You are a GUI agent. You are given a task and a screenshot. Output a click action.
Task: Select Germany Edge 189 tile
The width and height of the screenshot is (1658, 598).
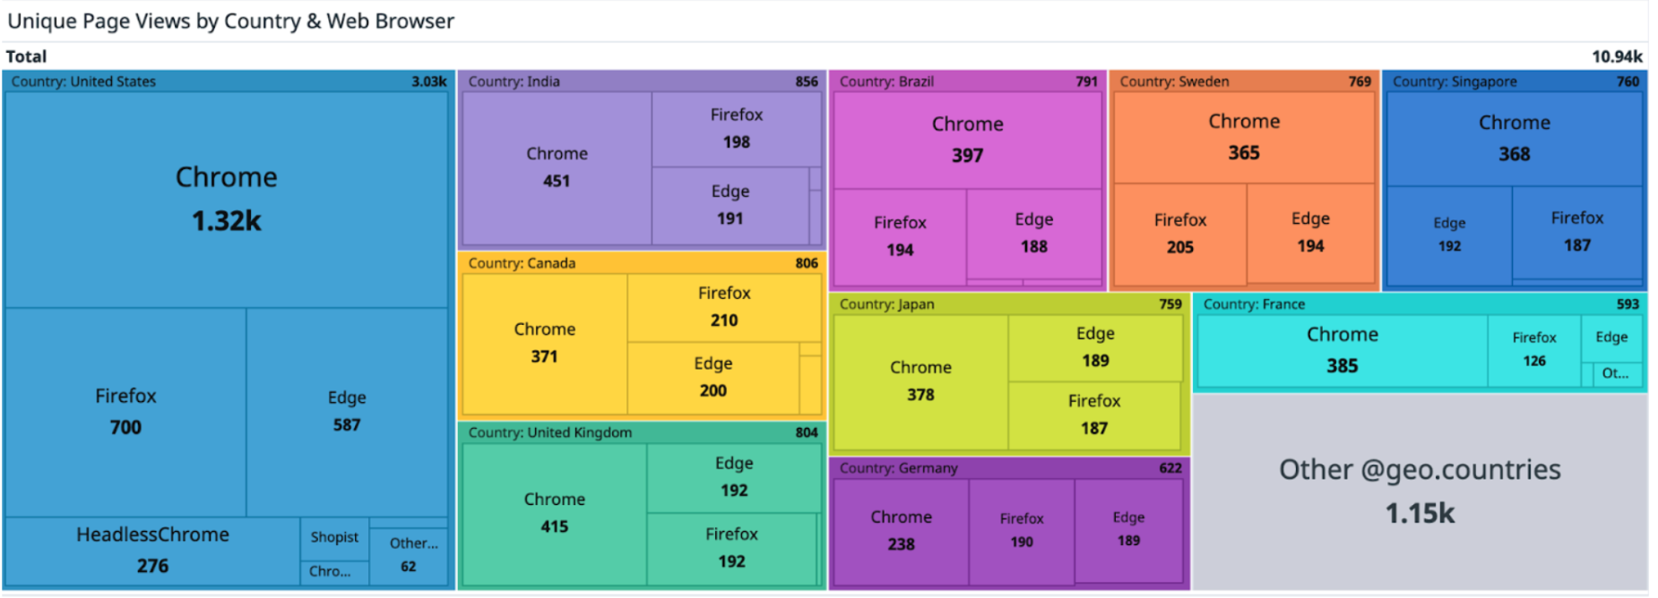coord(1128,529)
